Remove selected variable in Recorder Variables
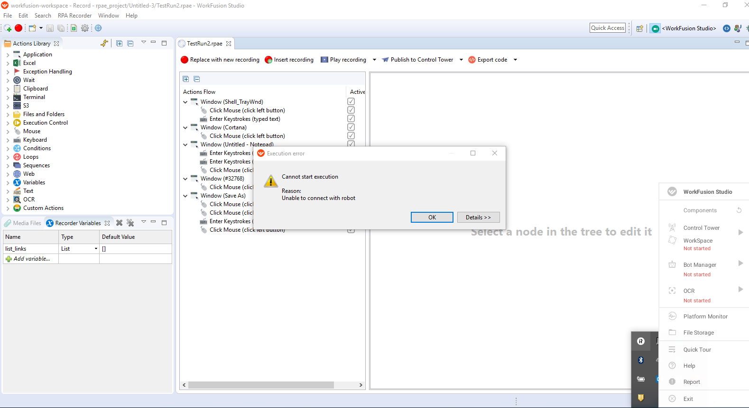 pos(120,223)
